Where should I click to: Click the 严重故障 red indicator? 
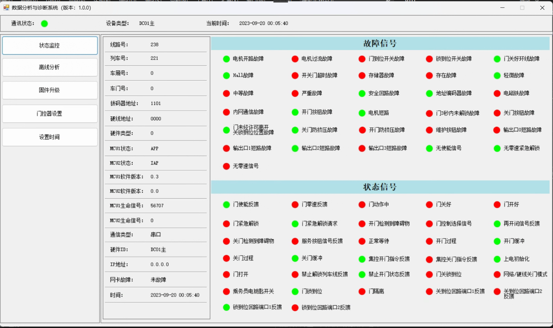[295, 94]
